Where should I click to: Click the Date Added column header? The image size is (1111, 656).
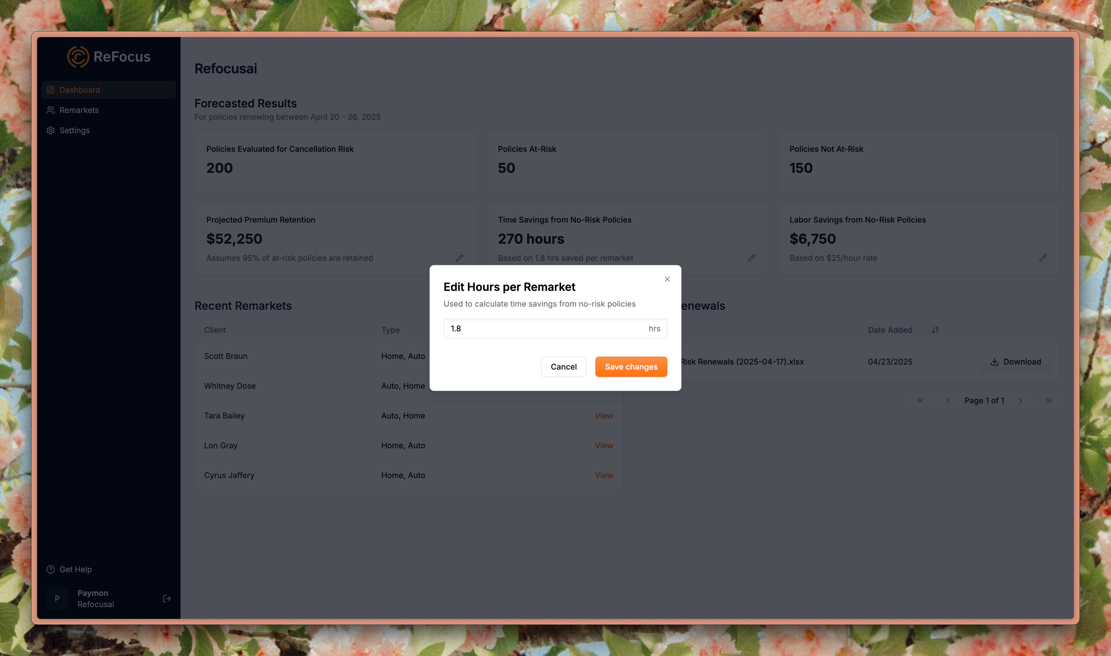pos(890,330)
